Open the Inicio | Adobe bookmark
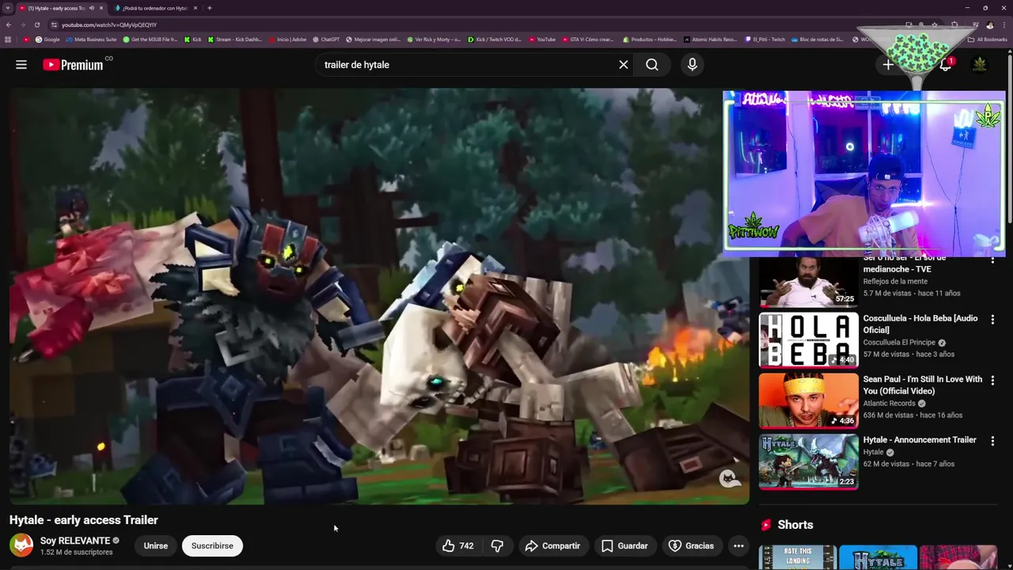1013x570 pixels. (x=288, y=40)
